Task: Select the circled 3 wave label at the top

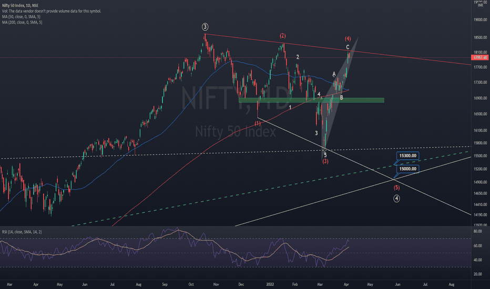Action: pos(205,27)
